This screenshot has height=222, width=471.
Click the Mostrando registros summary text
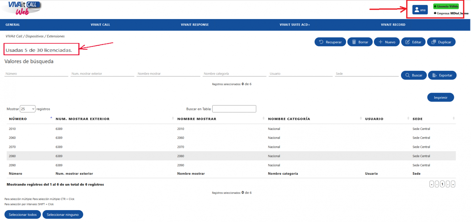55,184
